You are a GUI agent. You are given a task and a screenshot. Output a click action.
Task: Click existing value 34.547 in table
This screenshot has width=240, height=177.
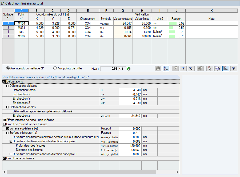tap(123, 23)
